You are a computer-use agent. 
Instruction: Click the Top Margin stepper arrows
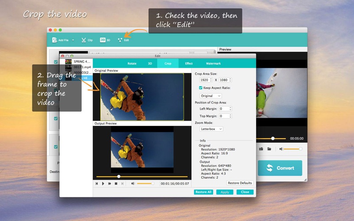tap(230, 116)
